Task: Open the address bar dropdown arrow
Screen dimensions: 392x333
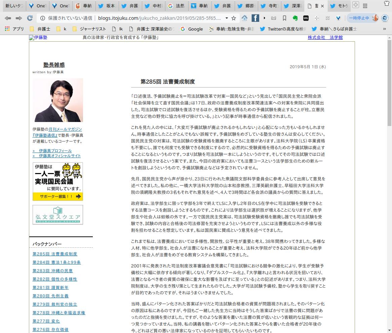Action: [227, 18]
